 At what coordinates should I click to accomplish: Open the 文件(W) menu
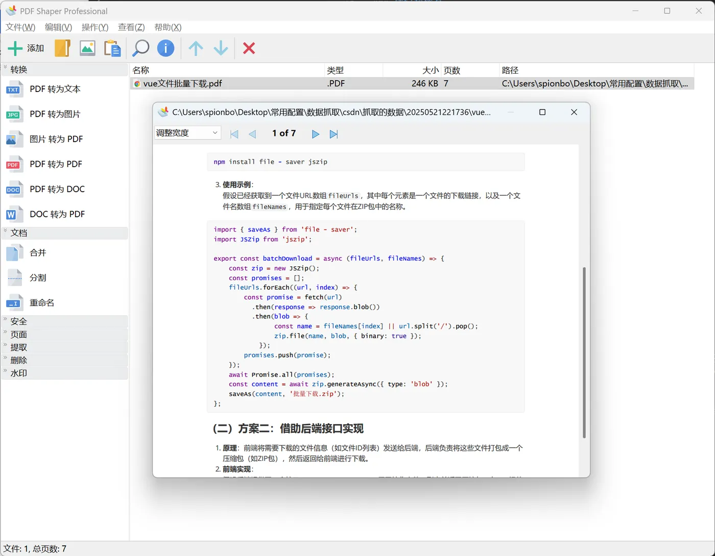pos(20,27)
